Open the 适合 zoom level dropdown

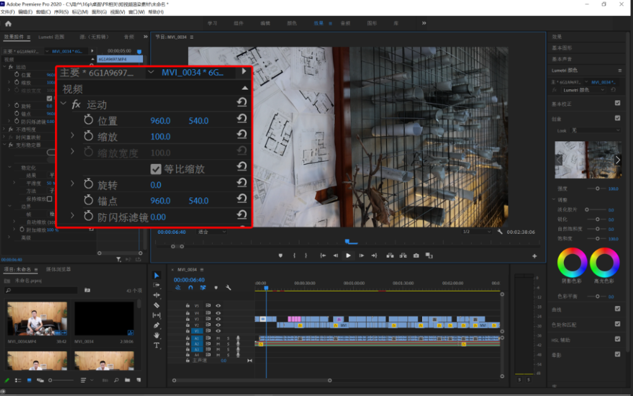212,232
